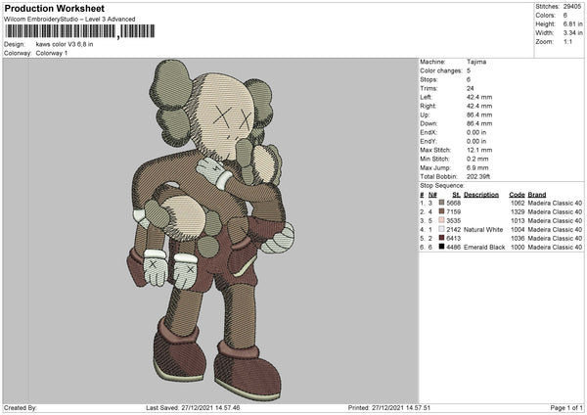Click thread code '1013'
Screen dimensions: 587x415
pyautogui.click(x=518, y=220)
